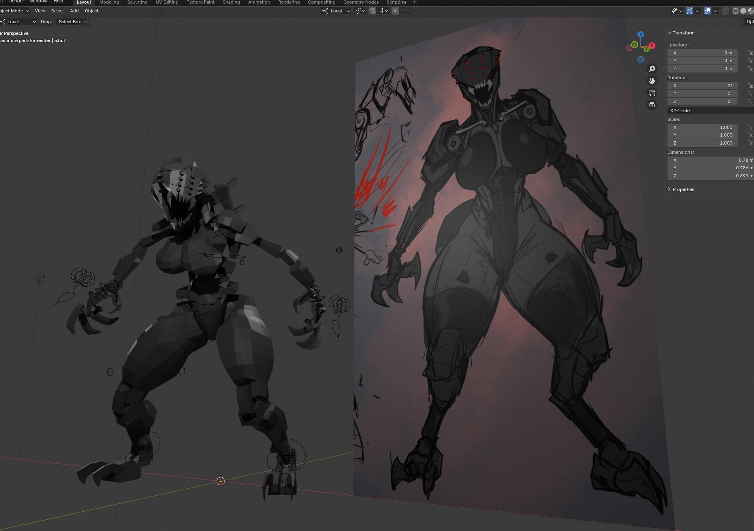Screen dimensions: 754x531
Task: Select solid viewport shading icon
Action: point(743,11)
